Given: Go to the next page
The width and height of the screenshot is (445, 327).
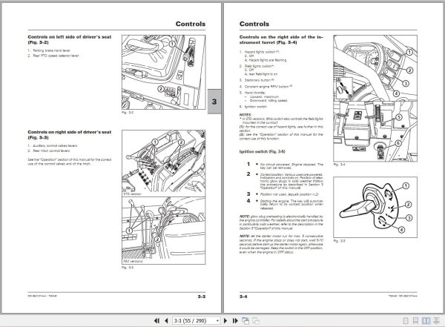Looking at the screenshot, I should pos(225,321).
